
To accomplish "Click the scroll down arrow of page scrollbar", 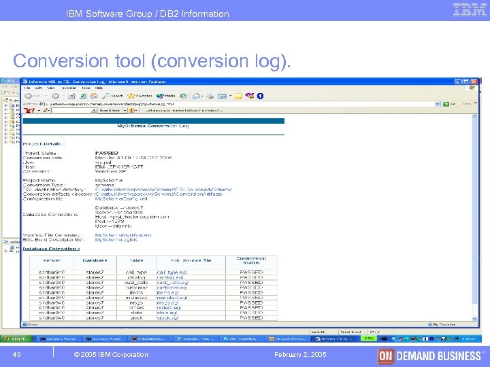I will (475, 319).
